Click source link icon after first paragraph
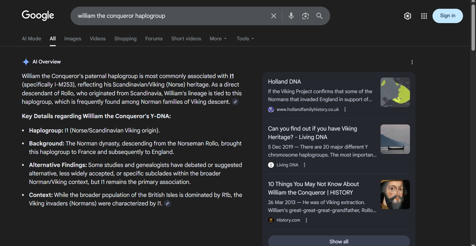 [x=235, y=102]
